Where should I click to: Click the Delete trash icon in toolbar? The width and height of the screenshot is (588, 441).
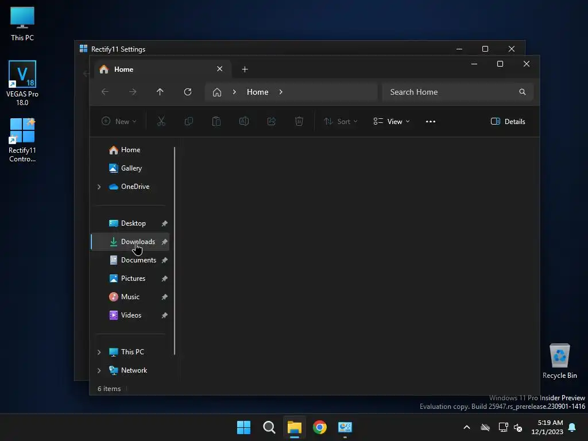click(299, 121)
